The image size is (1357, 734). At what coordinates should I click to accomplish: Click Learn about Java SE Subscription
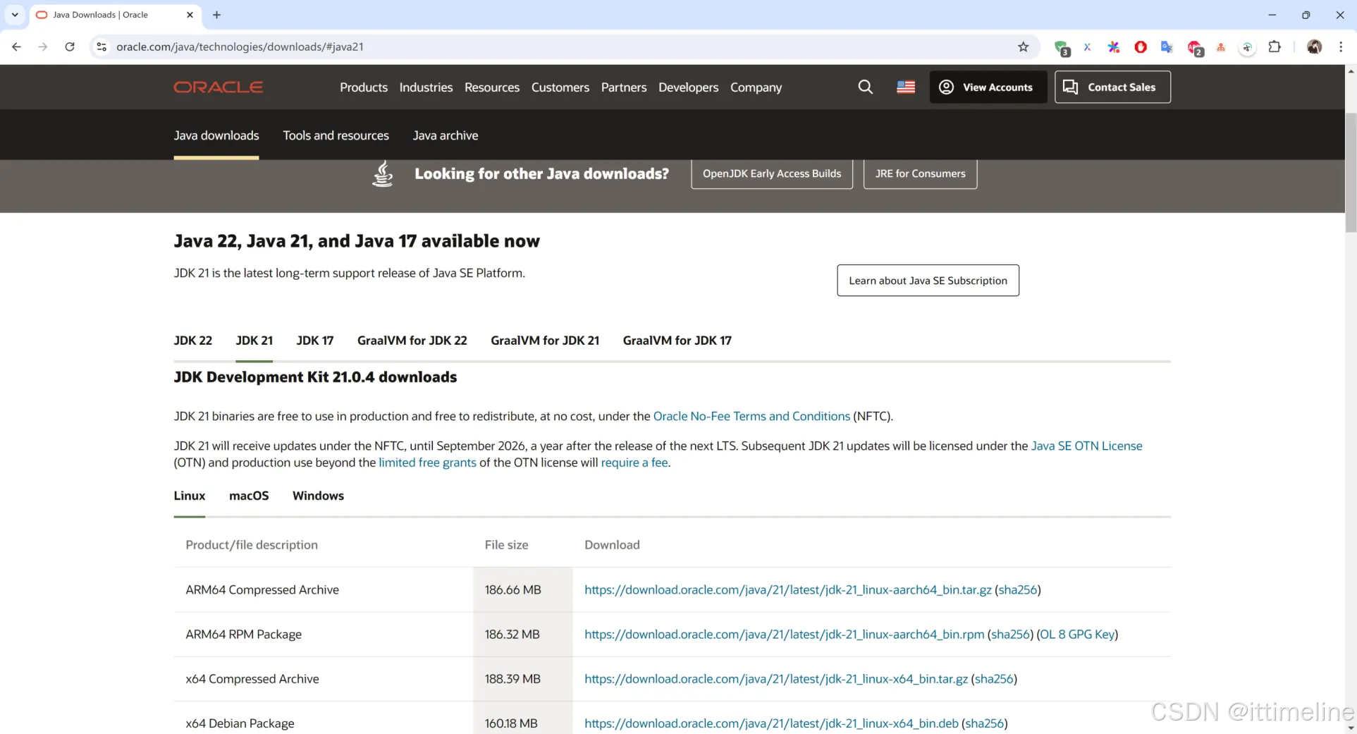pos(928,281)
